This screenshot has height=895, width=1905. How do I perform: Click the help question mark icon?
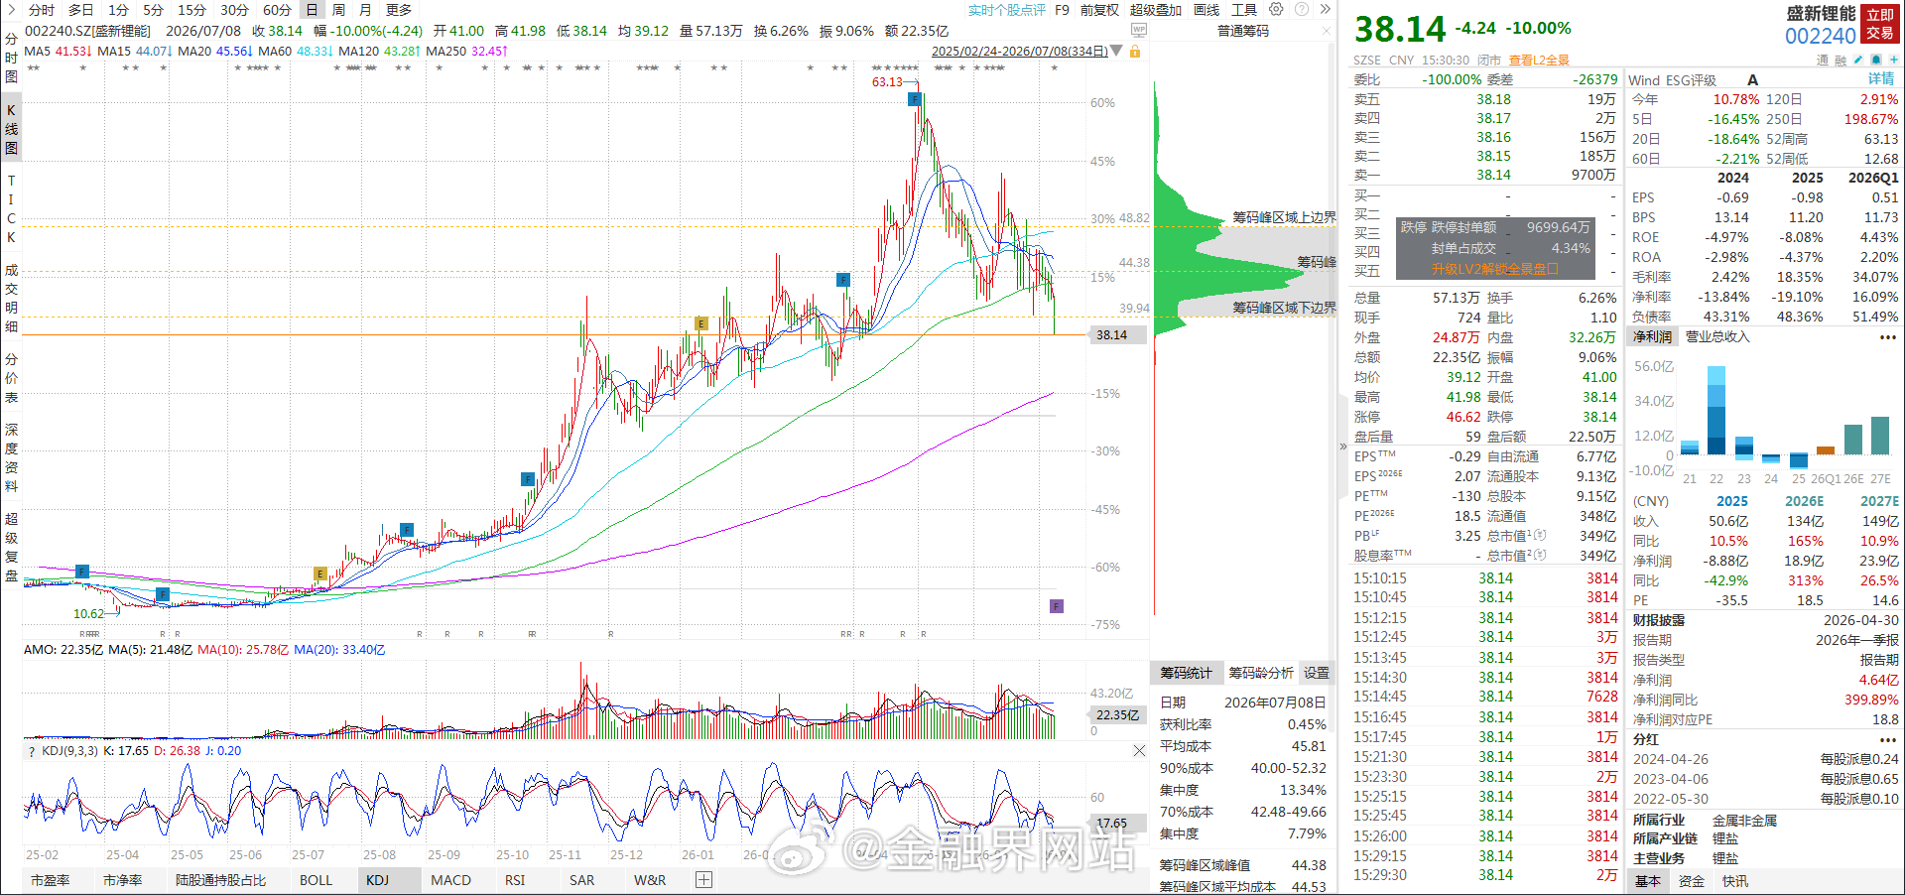1300,9
